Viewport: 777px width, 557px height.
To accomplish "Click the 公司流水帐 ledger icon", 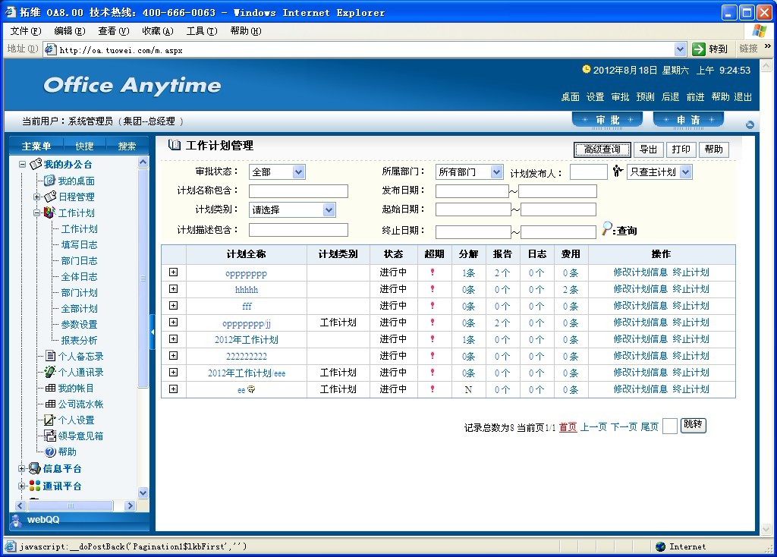I will pos(50,404).
